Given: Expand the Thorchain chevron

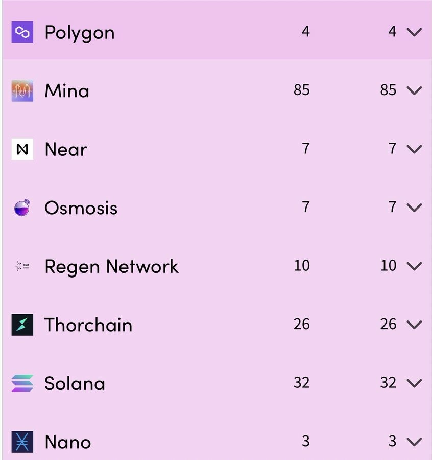Looking at the screenshot, I should click(414, 324).
